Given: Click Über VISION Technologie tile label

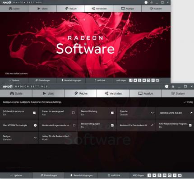Looking at the screenshot, I should click(x=15, y=125).
